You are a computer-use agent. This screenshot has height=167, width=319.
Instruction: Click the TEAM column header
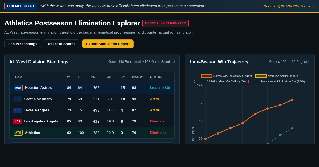tap(18, 77)
